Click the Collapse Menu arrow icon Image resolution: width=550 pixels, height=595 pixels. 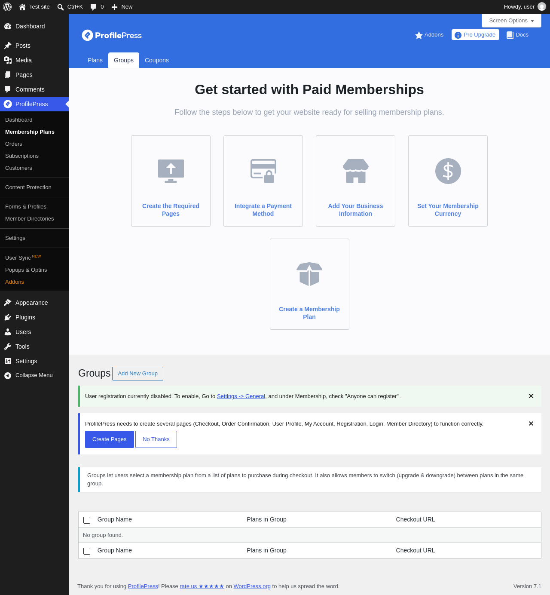click(8, 376)
